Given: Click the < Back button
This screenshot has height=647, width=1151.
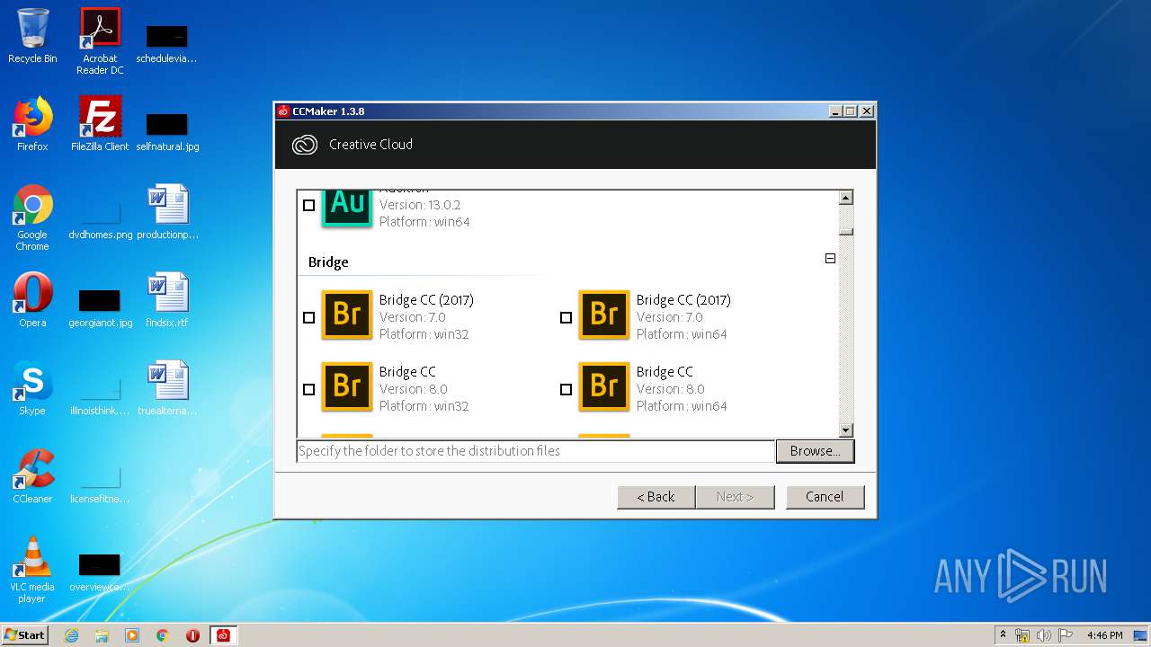Looking at the screenshot, I should click(x=656, y=497).
